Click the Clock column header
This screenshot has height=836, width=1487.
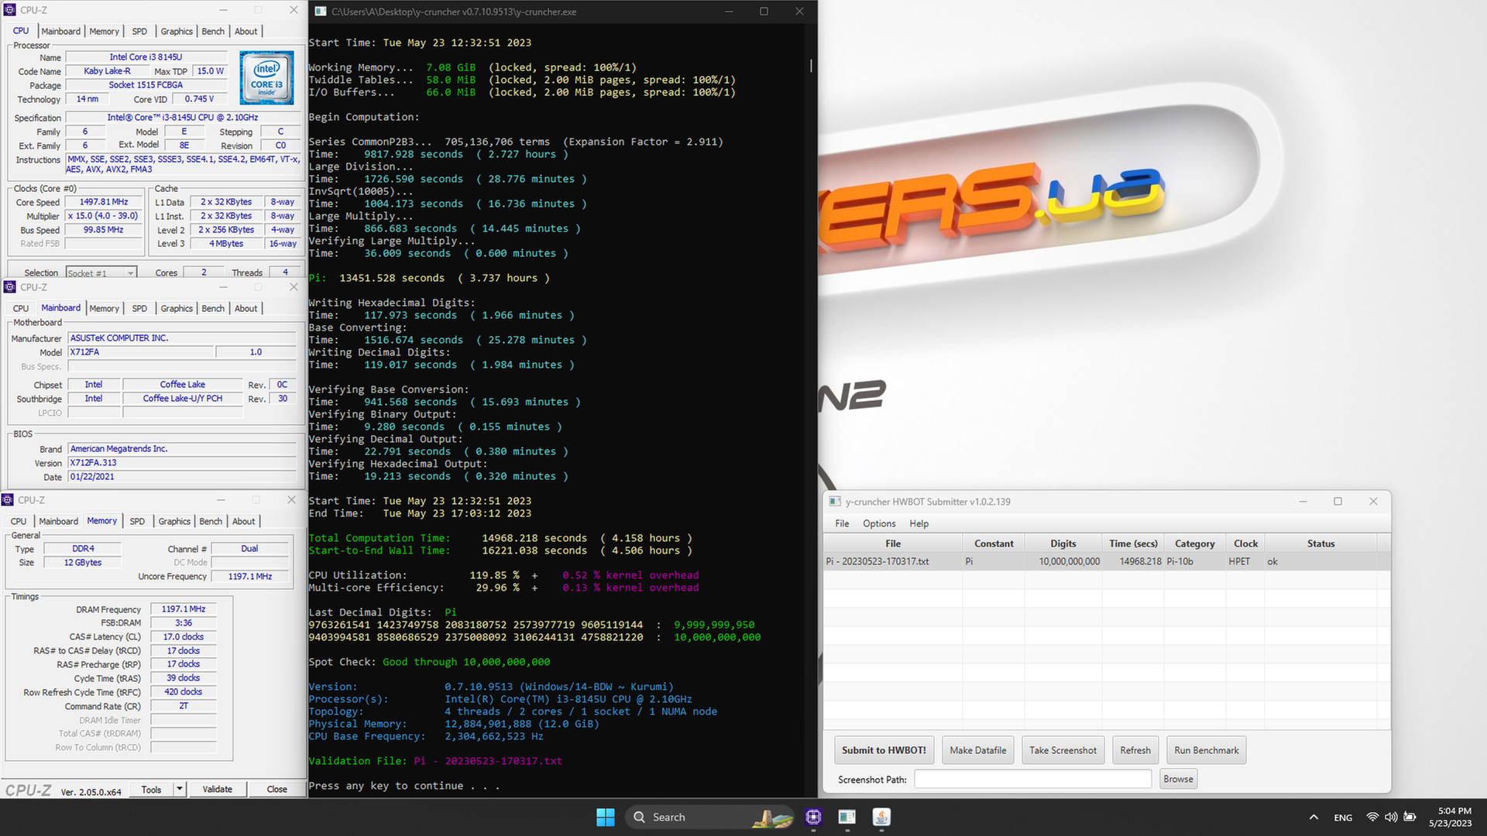(x=1245, y=543)
